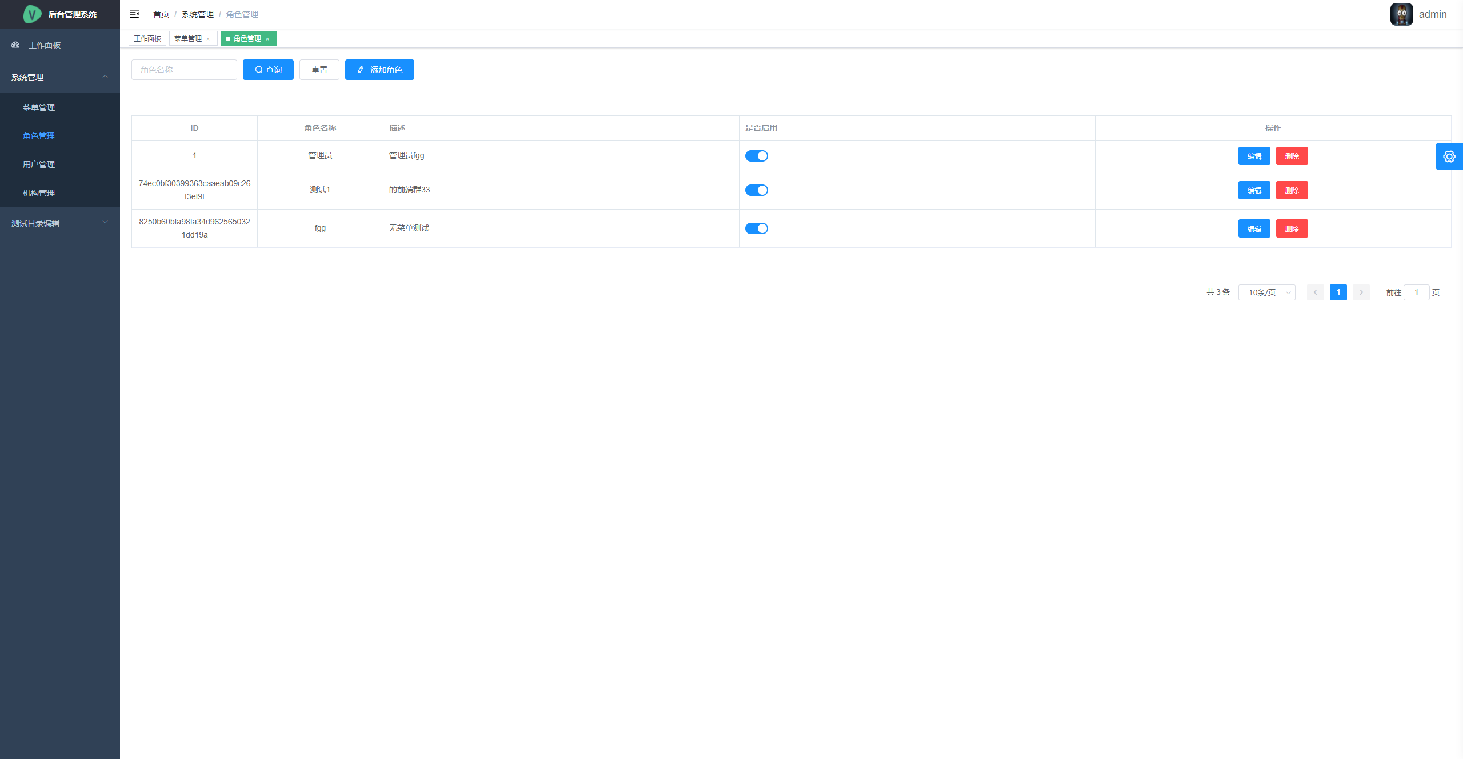Click the 工作面板 sidebar item
Screen dimensions: 1463x759
coord(60,45)
